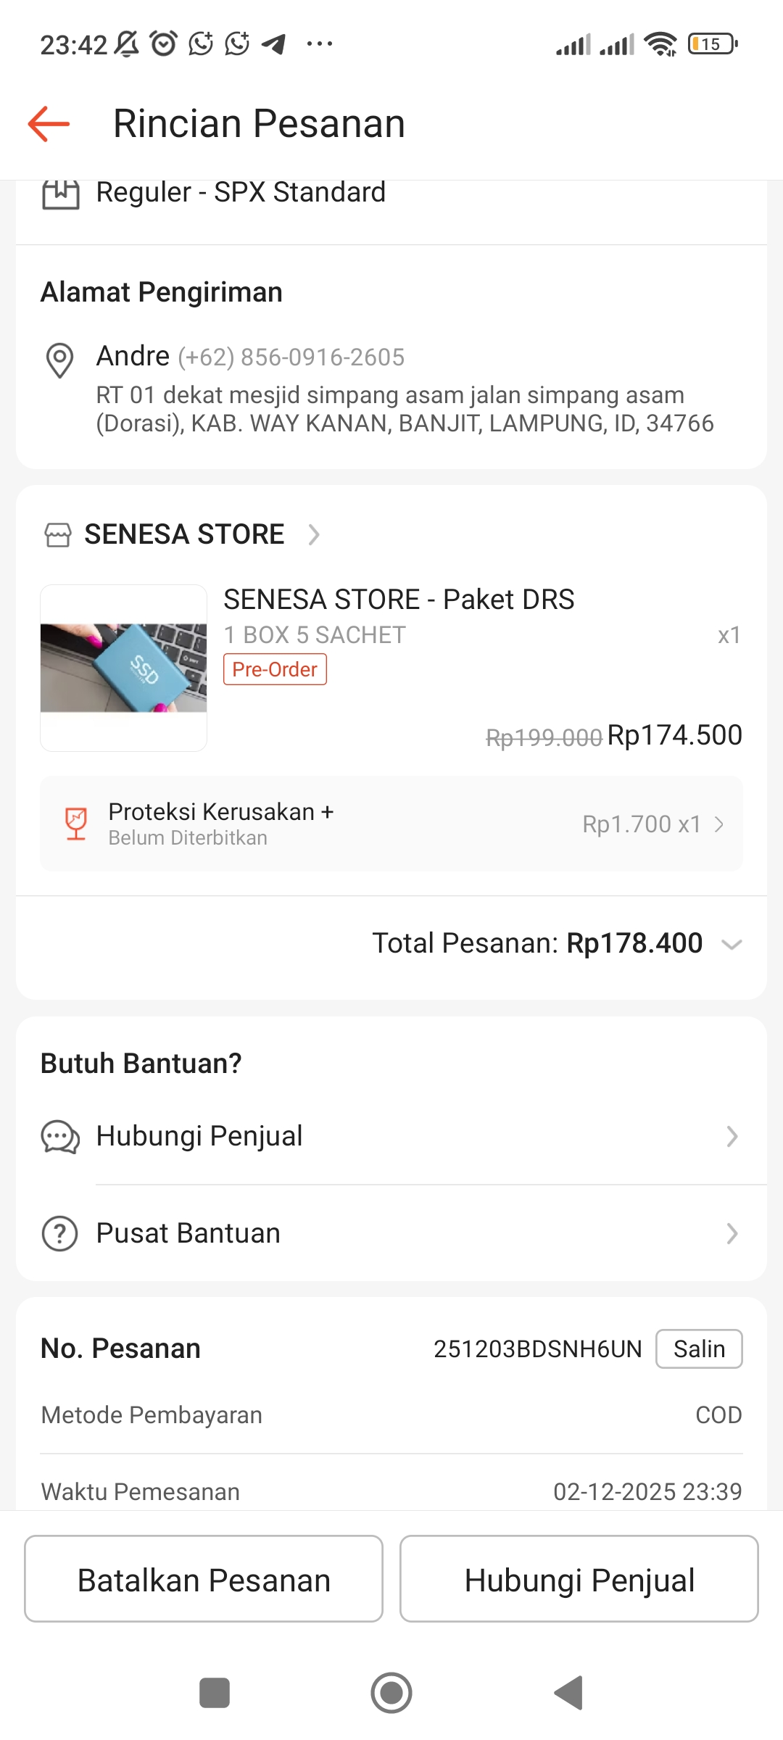Tap the location pin icon beside Andre
The width and height of the screenshot is (783, 1740).
coord(59,360)
